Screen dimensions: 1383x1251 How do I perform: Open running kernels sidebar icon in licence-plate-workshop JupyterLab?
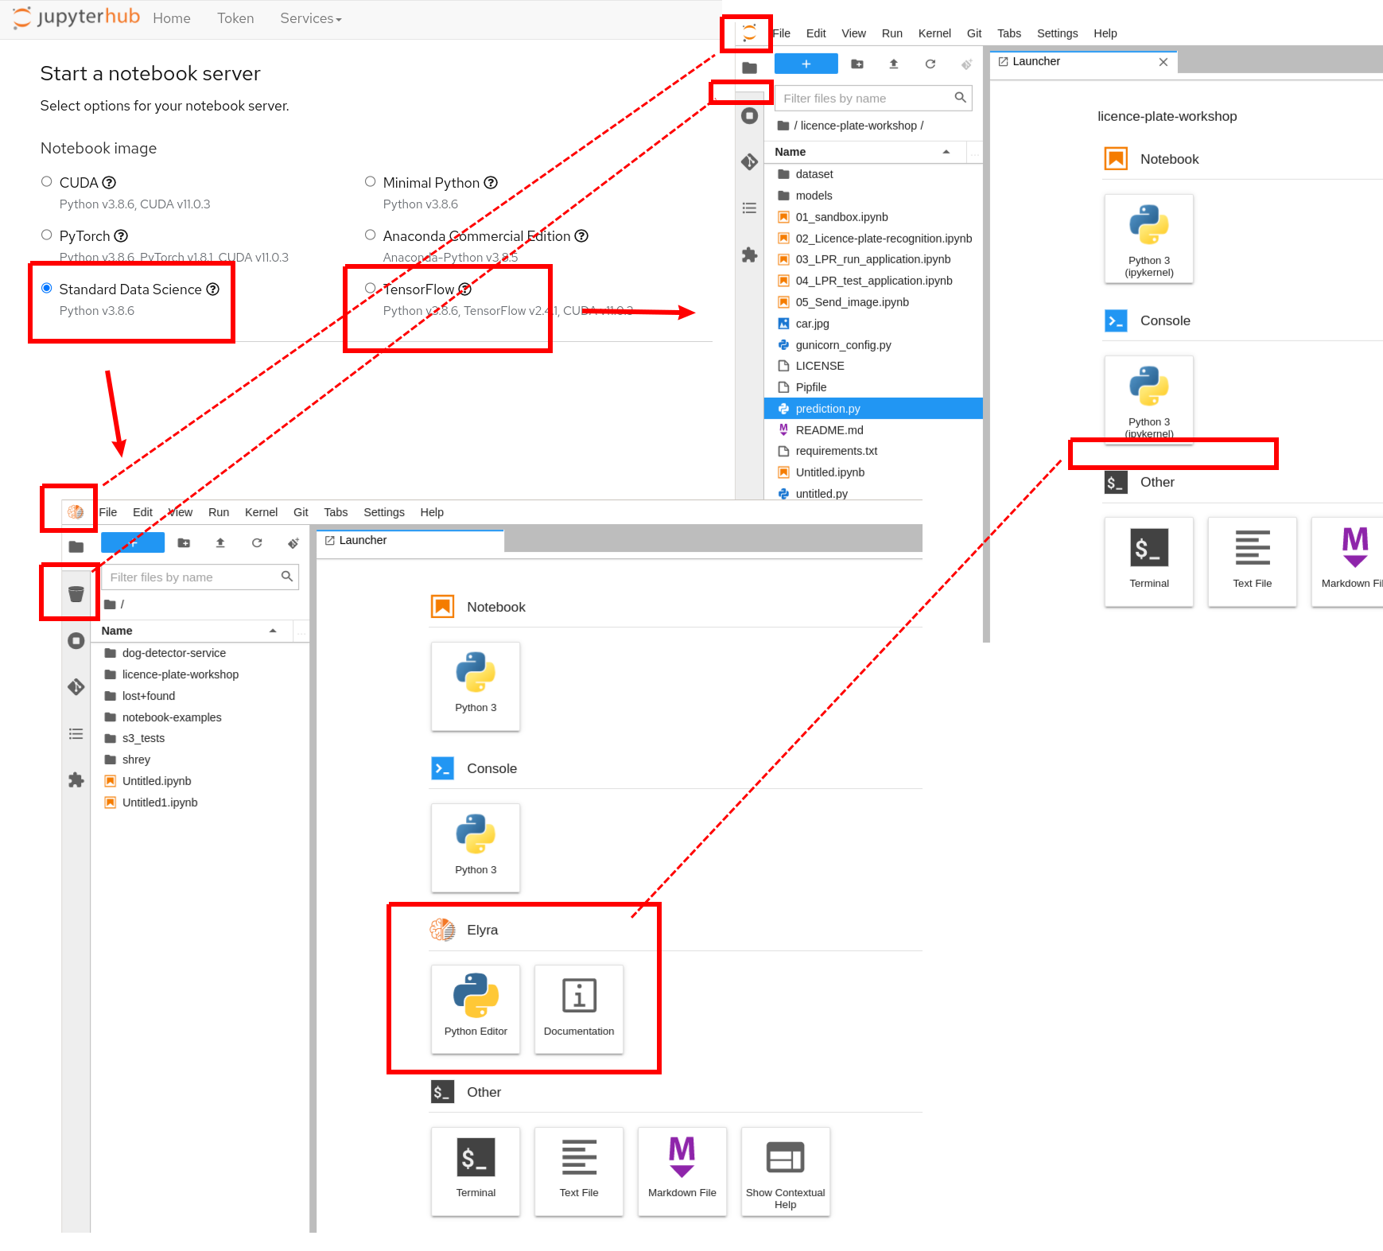click(x=749, y=116)
